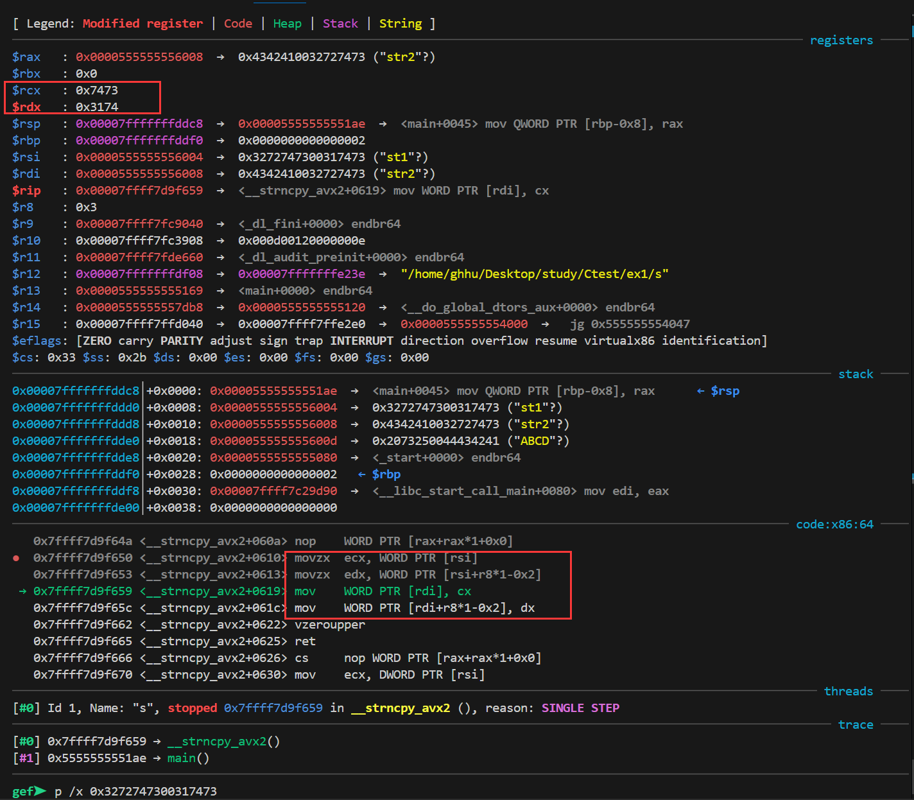The image size is (914, 800).
Task: Click the $rcx register value 0x7473
Action: 97,91
